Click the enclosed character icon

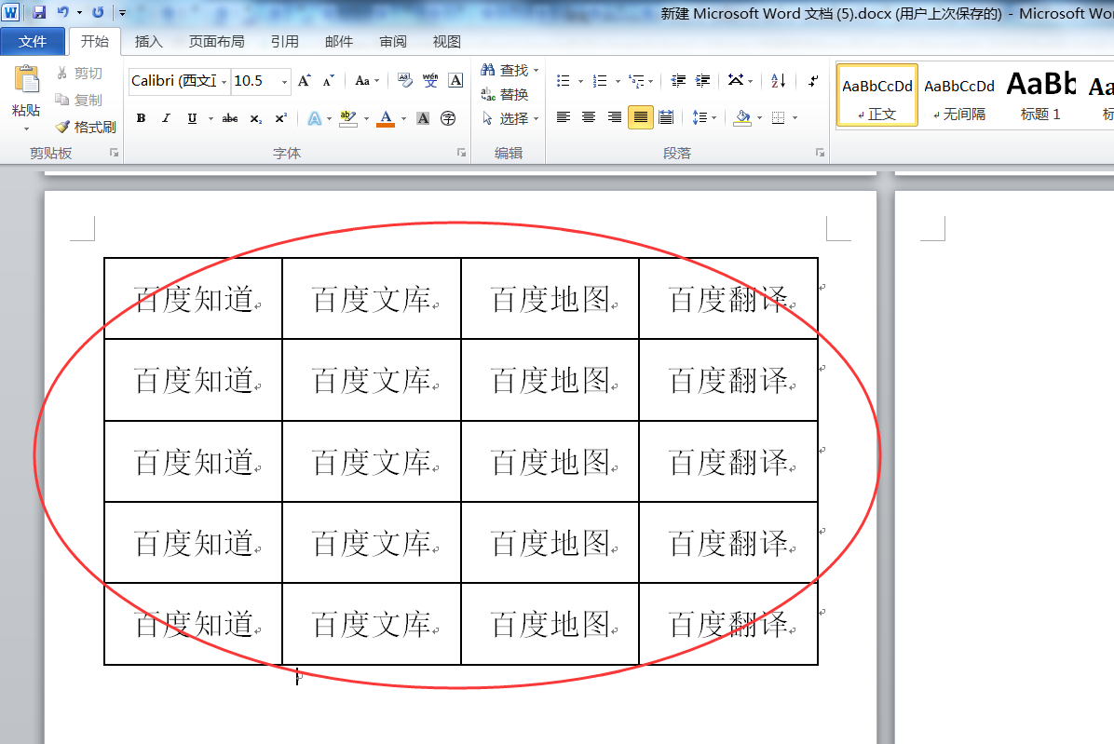pyautogui.click(x=448, y=118)
